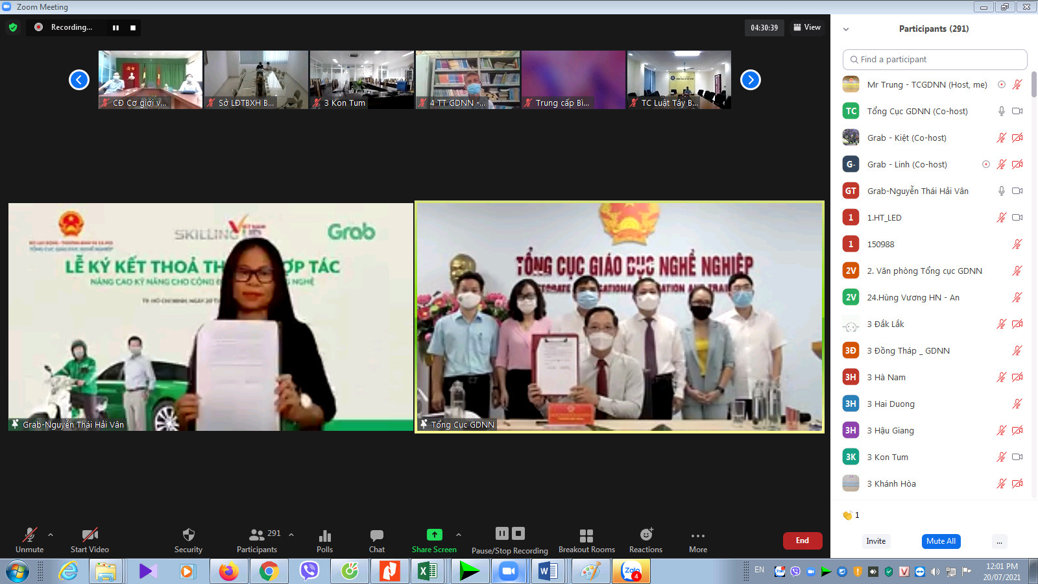Click the EN language indicator in tray

[x=759, y=570]
